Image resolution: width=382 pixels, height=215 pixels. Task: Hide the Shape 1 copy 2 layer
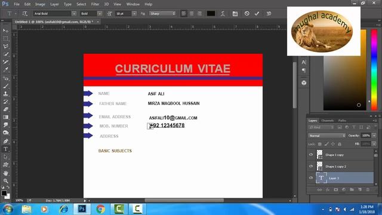point(311,166)
